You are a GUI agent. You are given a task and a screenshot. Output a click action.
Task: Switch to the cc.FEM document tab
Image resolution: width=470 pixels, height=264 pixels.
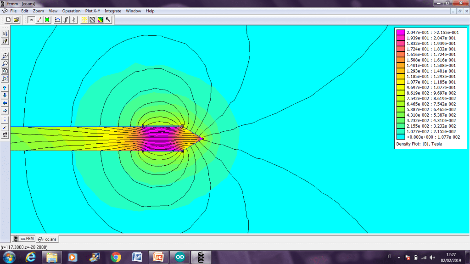pyautogui.click(x=24, y=239)
